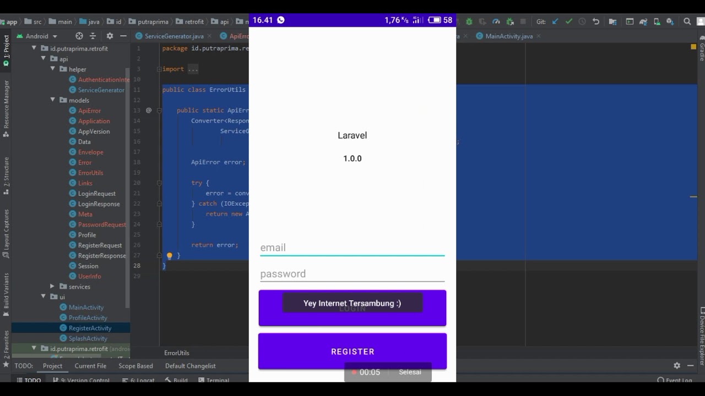The image size is (705, 396).
Task: Click the locate target icon in Project panel
Action: [79, 36]
